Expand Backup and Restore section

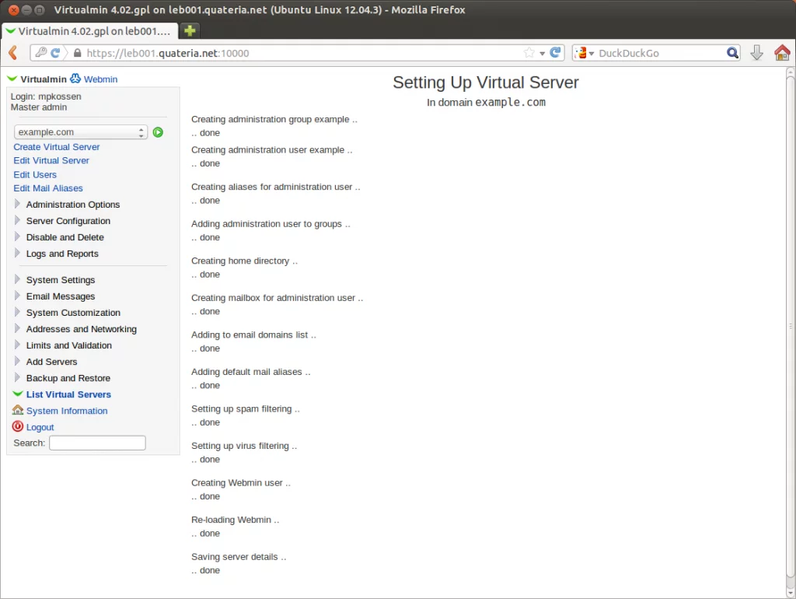coord(68,378)
